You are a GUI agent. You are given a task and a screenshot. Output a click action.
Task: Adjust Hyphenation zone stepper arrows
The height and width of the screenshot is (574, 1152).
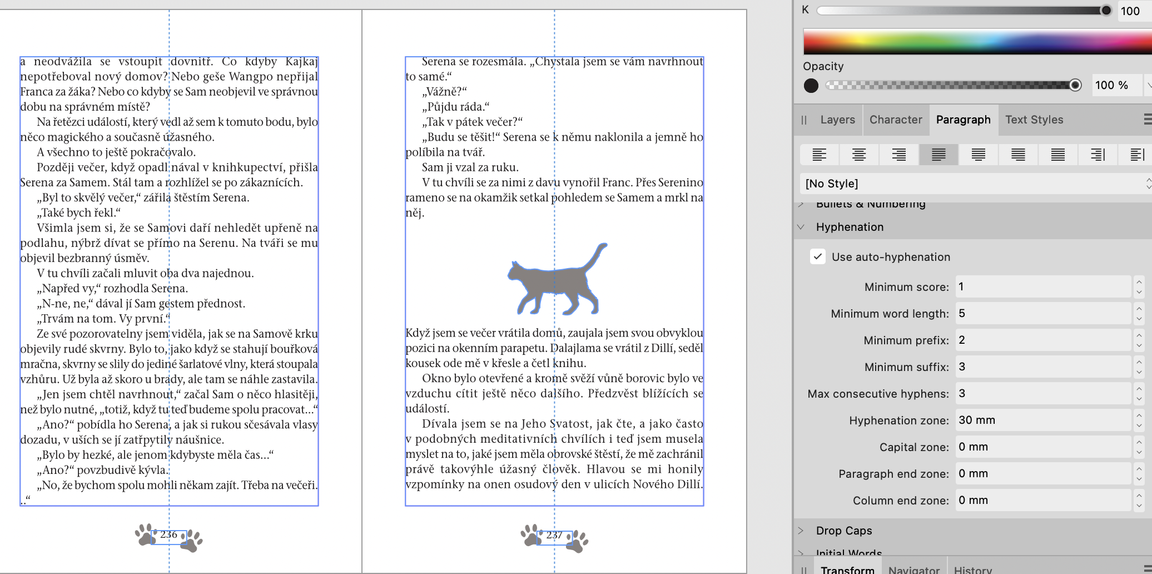pos(1139,420)
